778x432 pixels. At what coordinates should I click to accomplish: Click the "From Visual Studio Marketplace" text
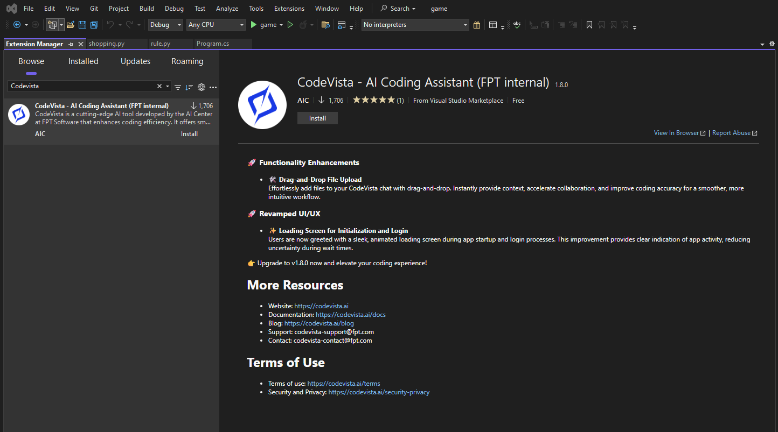458,101
